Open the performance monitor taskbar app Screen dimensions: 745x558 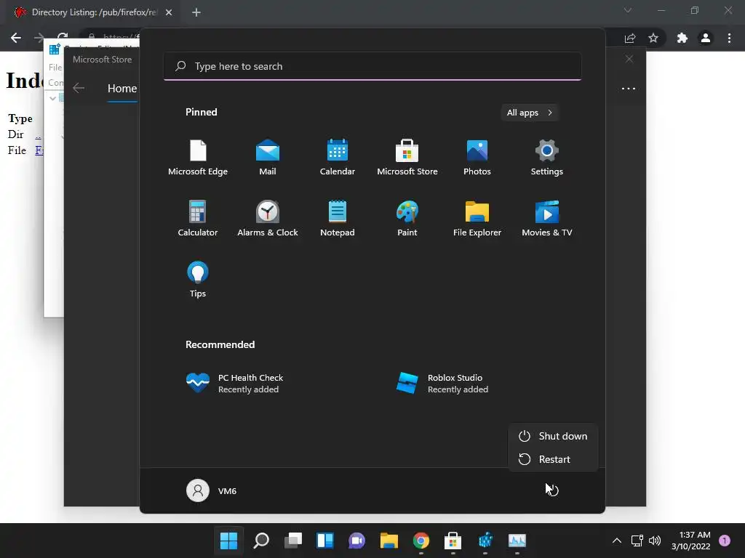pos(517,541)
